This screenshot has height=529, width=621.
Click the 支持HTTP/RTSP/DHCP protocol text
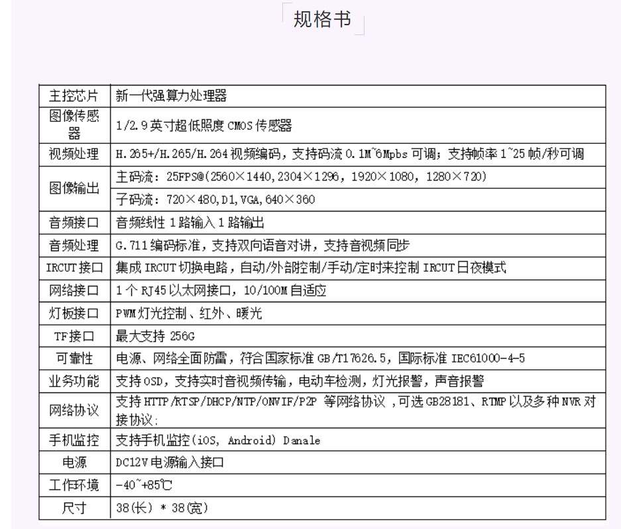356,411
